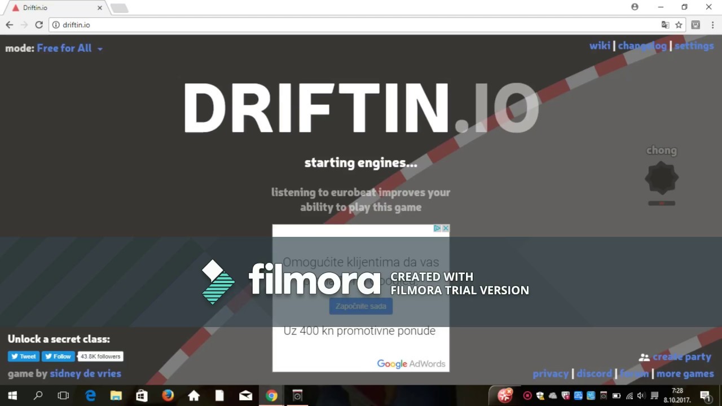Click the blank document icon on taskbar

pos(219,396)
